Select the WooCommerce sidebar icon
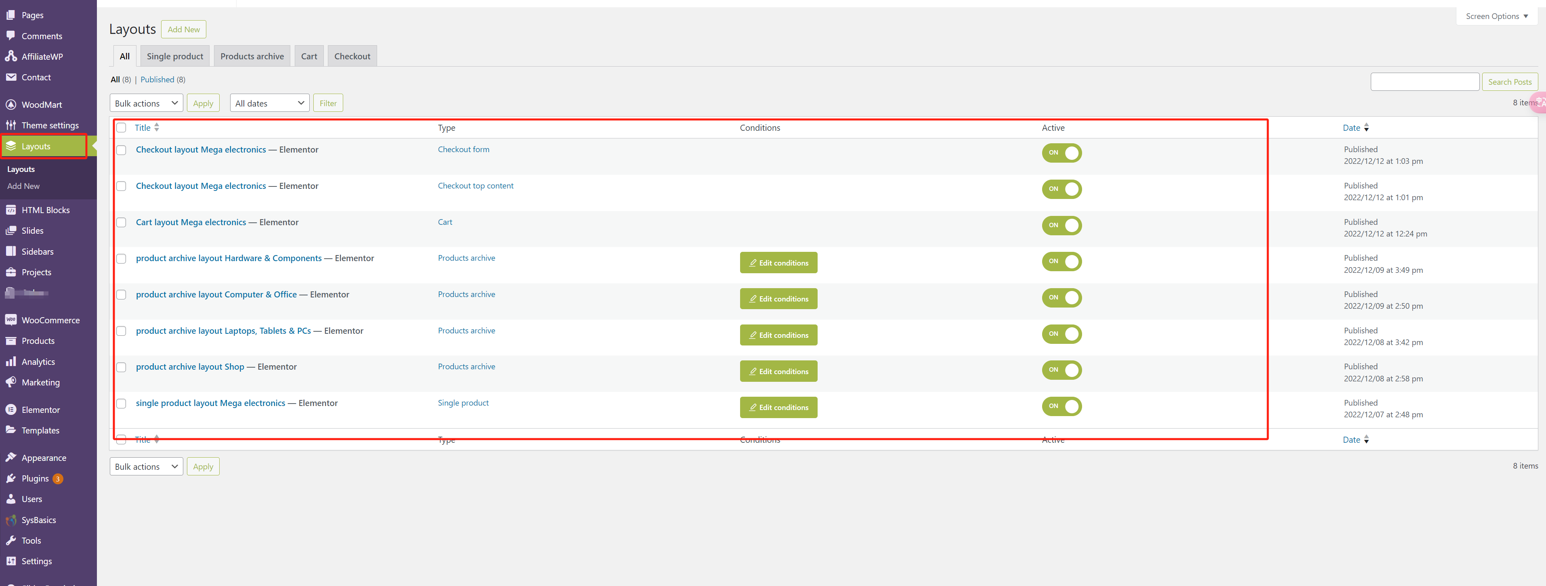This screenshot has height=586, width=1546. coord(11,320)
